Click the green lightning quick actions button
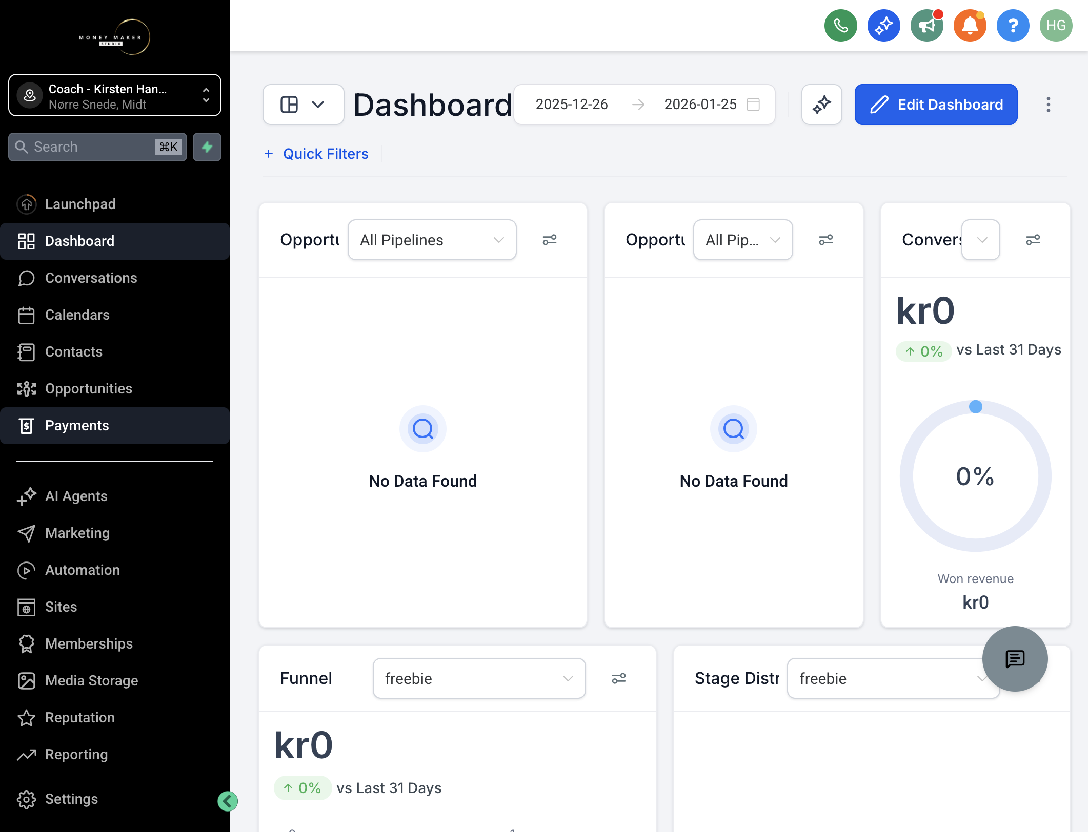This screenshot has height=832, width=1088. pos(207,147)
